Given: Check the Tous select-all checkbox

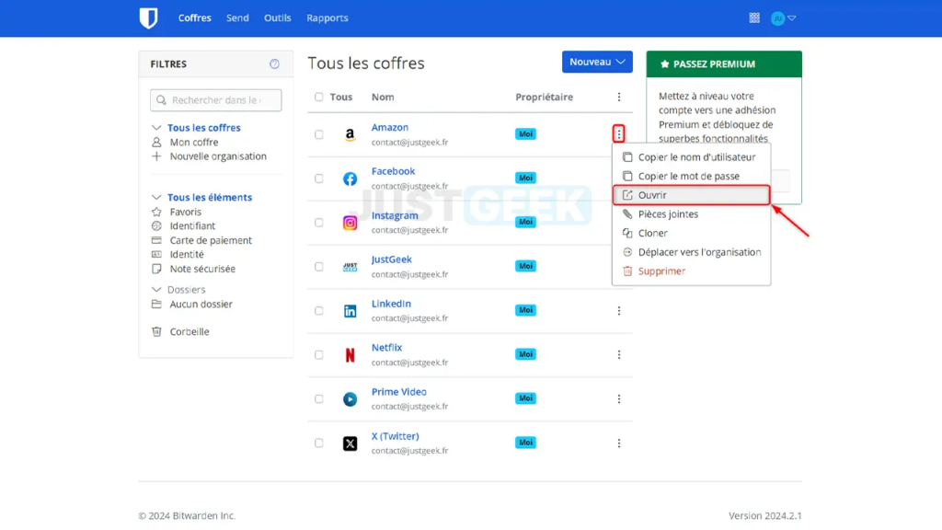Looking at the screenshot, I should 319,97.
